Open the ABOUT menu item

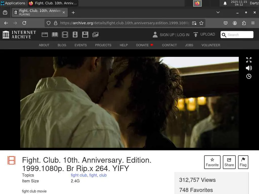44,45
